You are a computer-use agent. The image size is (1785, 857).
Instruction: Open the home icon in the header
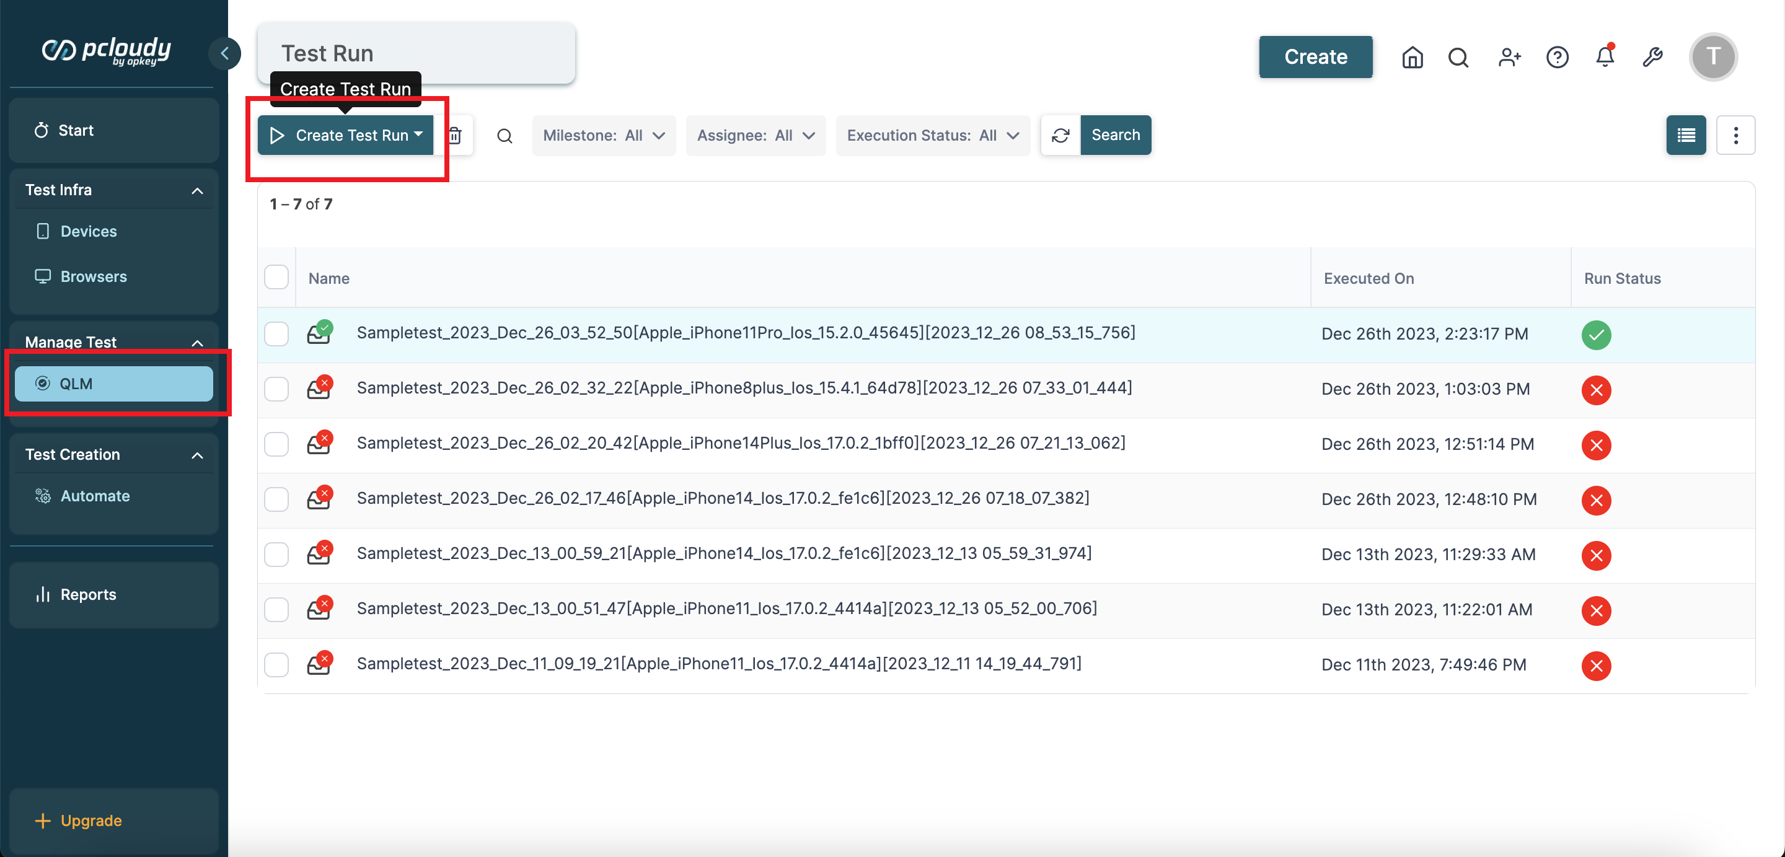coord(1413,57)
